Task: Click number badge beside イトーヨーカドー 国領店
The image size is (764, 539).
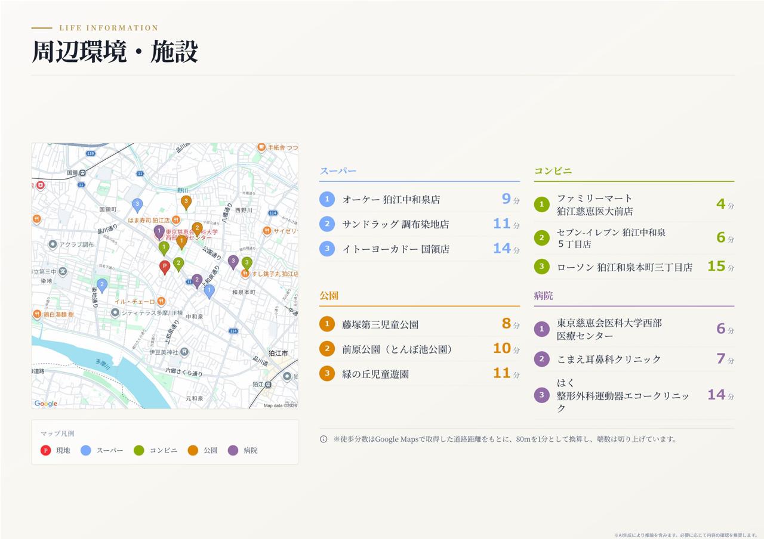Action: [327, 249]
